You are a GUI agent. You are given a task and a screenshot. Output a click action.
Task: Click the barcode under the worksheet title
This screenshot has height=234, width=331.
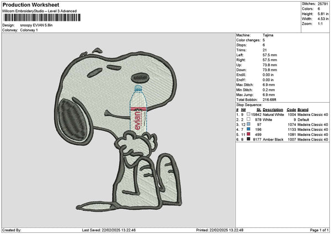[41, 18]
